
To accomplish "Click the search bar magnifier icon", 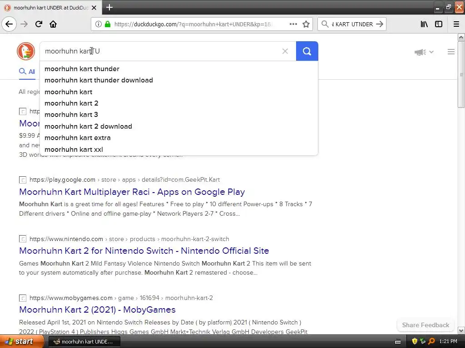I will [325, 24].
